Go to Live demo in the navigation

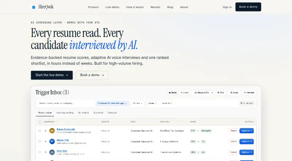pyautogui.click(x=112, y=7)
